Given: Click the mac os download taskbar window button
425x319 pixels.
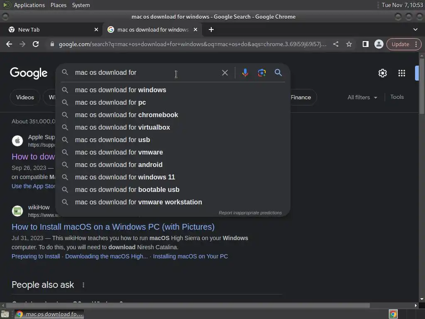Looking at the screenshot, I should 49,314.
